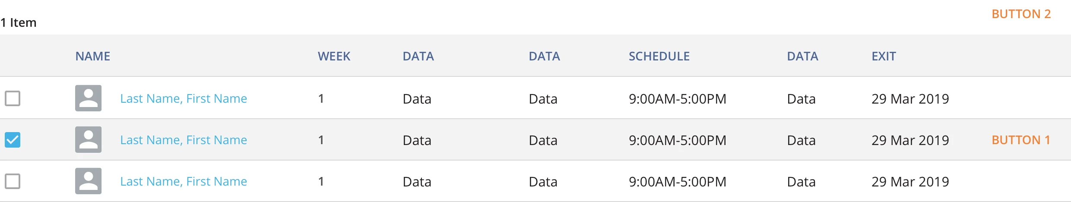This screenshot has width=1071, height=202.
Task: Click the avatar icon in the last row
Action: pos(88,181)
